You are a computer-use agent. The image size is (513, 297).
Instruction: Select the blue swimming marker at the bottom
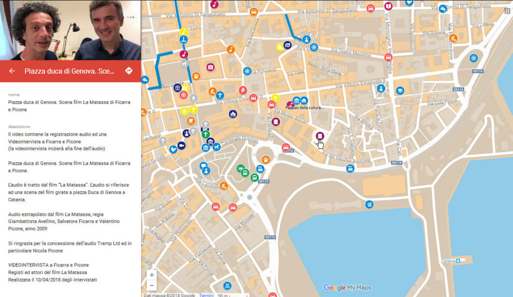point(228,285)
